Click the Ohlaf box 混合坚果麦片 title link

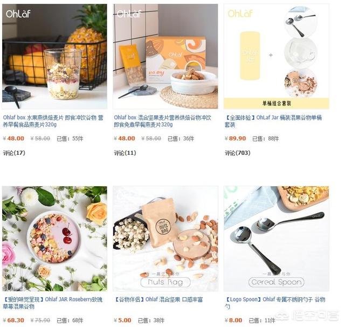point(162,121)
